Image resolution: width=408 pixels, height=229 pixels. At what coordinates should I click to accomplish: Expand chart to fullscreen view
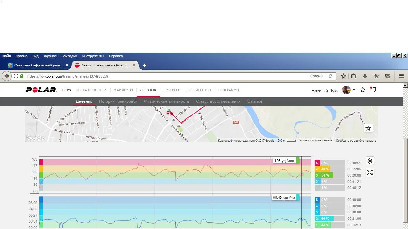click(x=370, y=172)
